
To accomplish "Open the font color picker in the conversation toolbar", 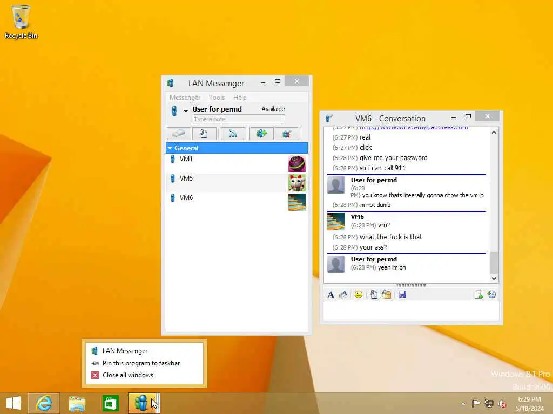I will 343,294.
